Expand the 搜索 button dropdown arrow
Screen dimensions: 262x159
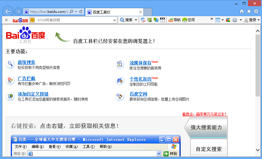tap(136, 20)
